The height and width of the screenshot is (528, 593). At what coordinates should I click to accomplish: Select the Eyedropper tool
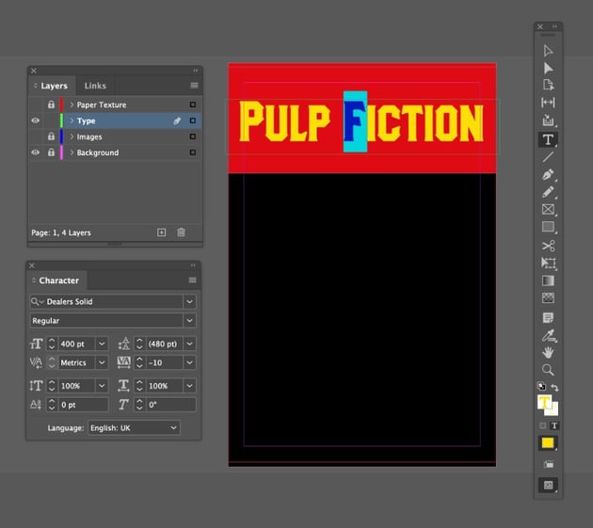(x=548, y=335)
